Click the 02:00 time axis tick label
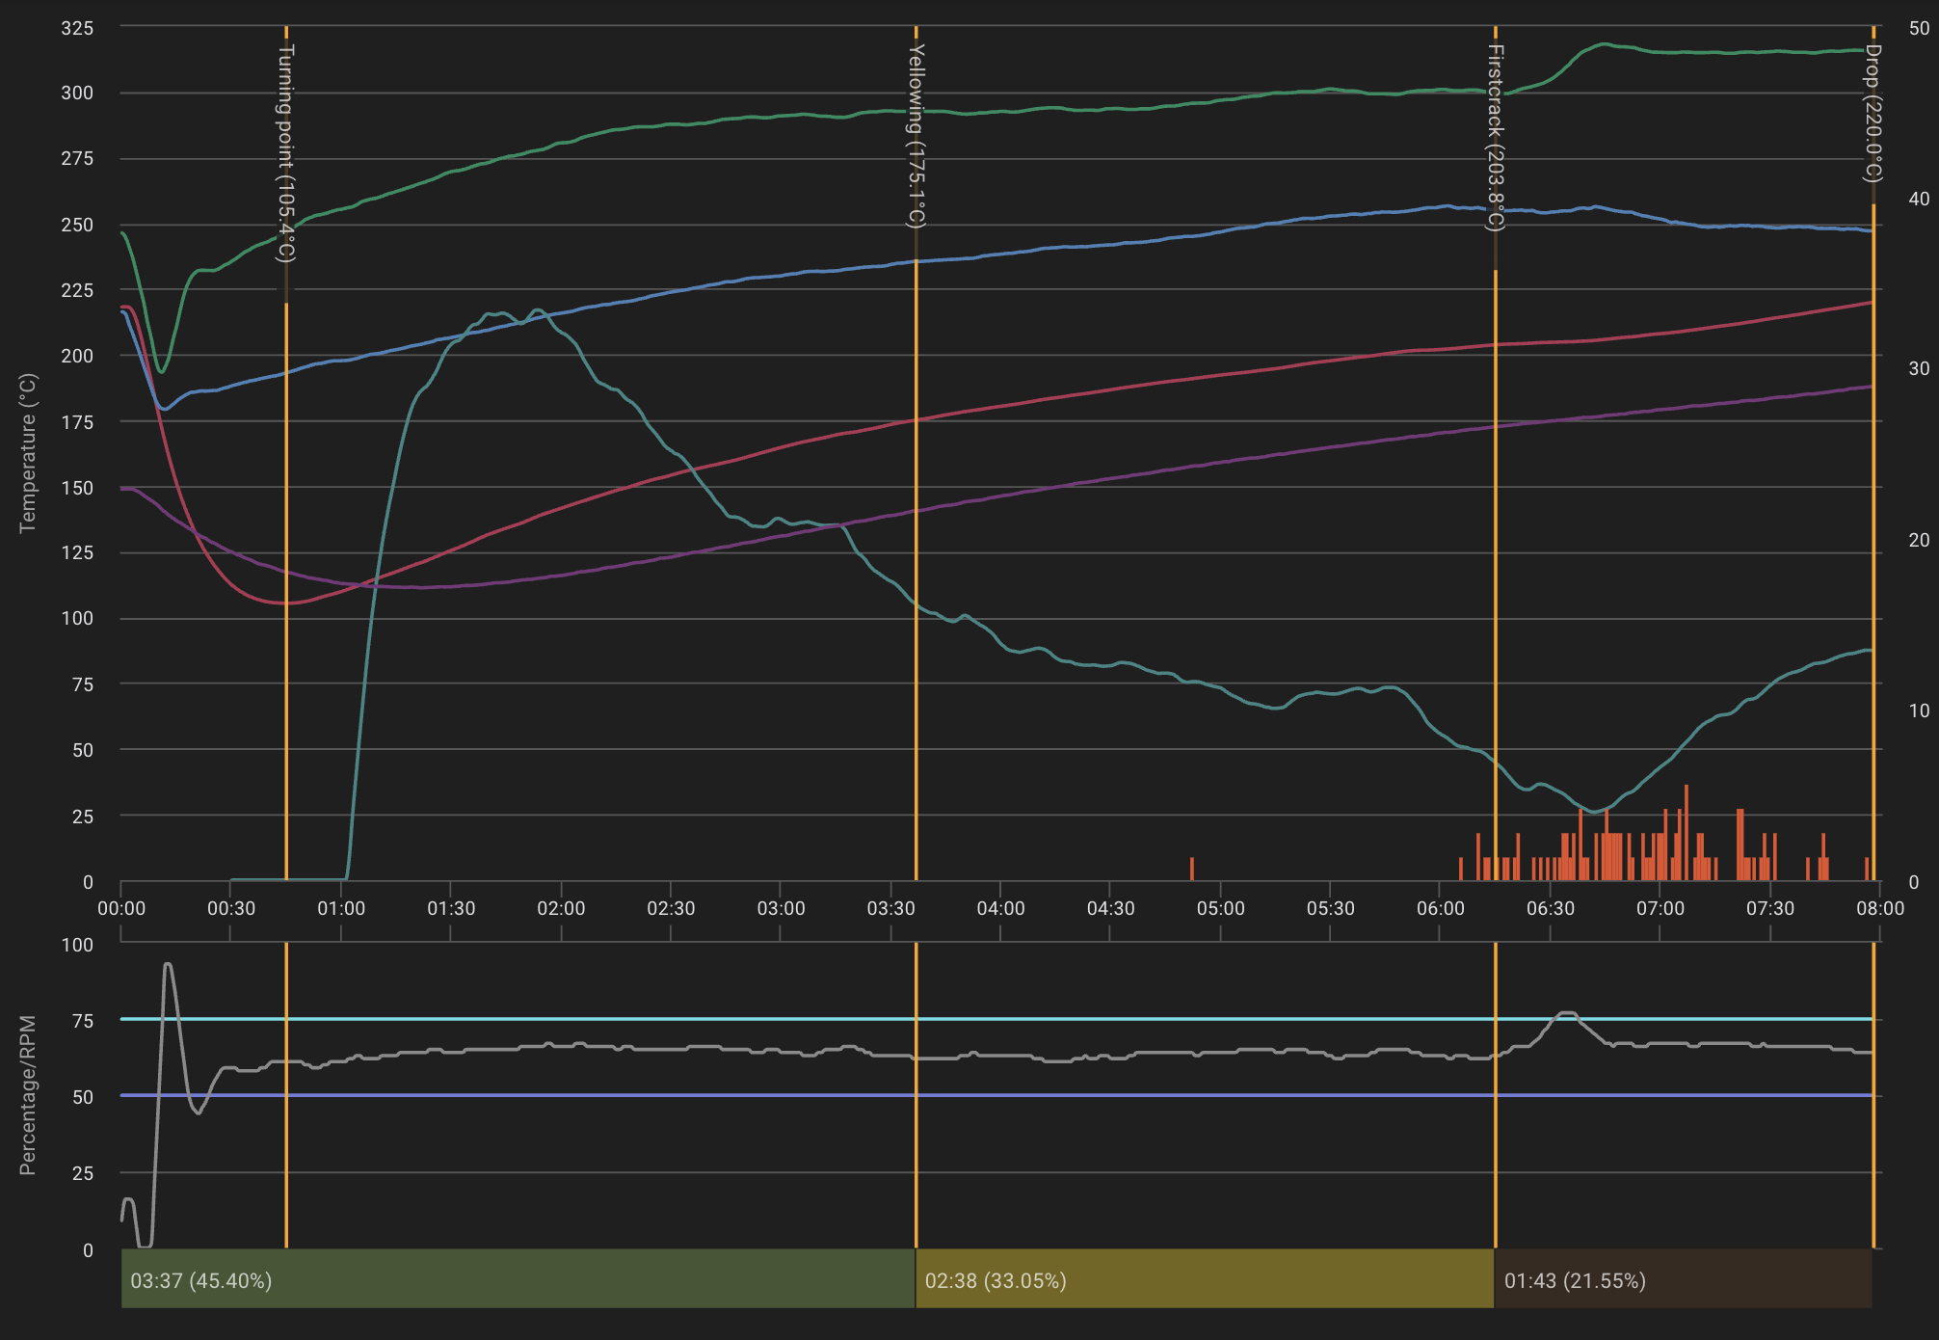 pos(561,908)
